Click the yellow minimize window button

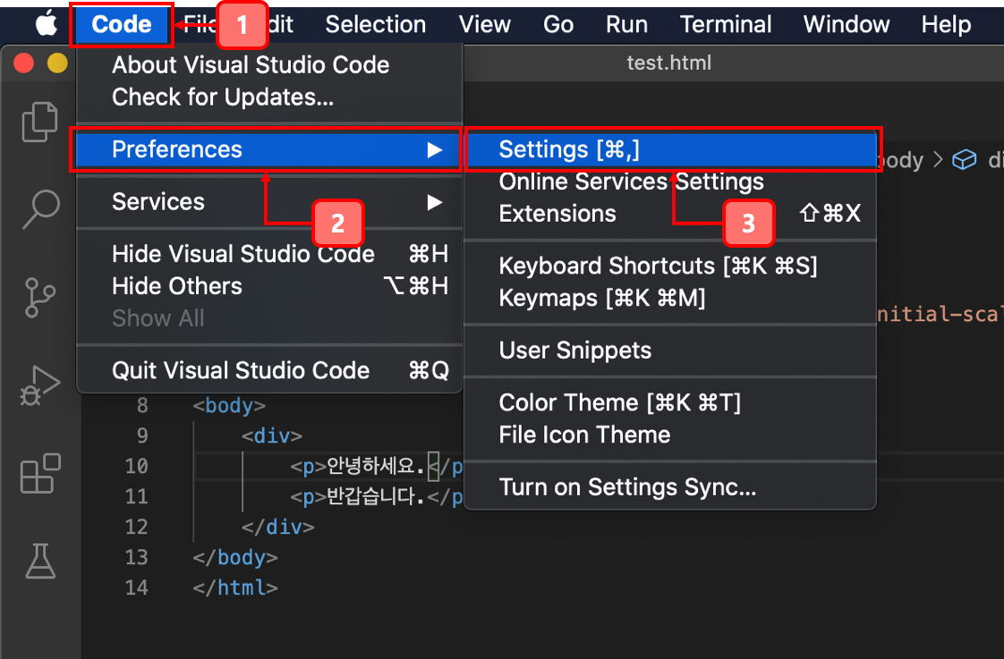(x=57, y=63)
